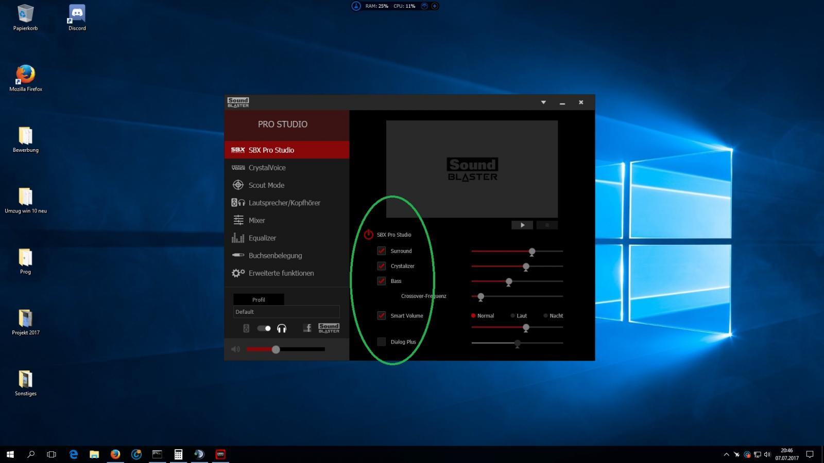
Task: Open CrystalVoice section in sidebar
Action: pyautogui.click(x=287, y=168)
